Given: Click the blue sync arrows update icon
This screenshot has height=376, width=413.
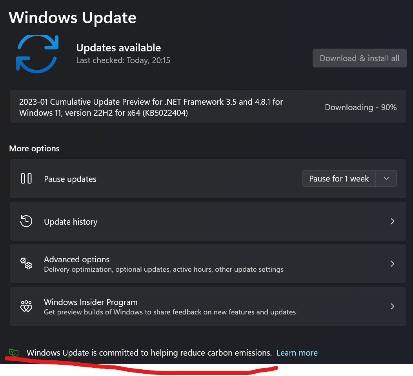Looking at the screenshot, I should tap(37, 54).
